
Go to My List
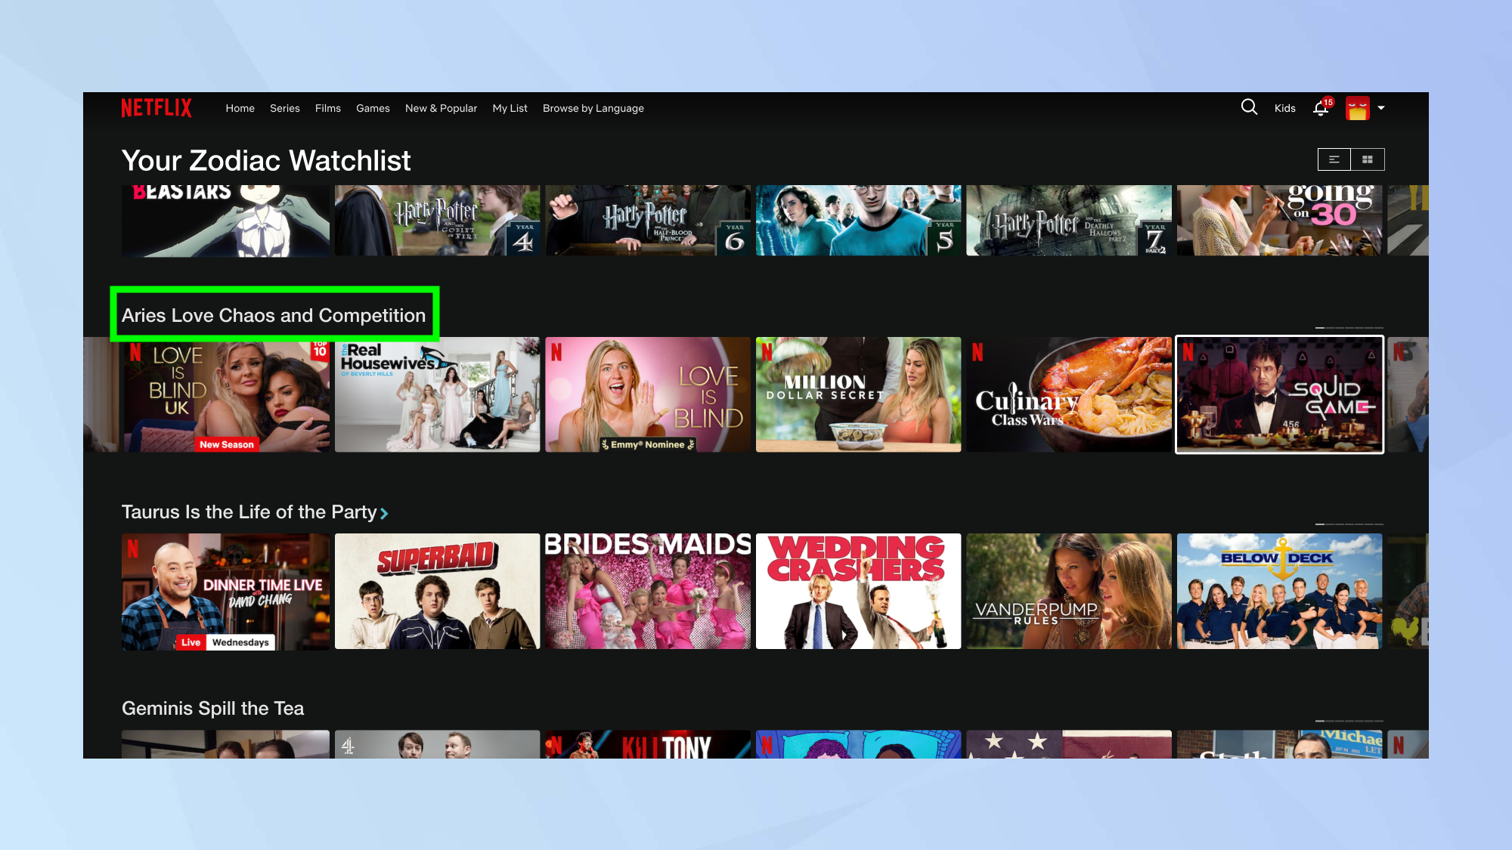coord(510,108)
